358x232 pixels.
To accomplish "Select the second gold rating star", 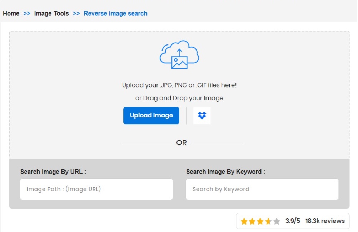I will (x=252, y=221).
